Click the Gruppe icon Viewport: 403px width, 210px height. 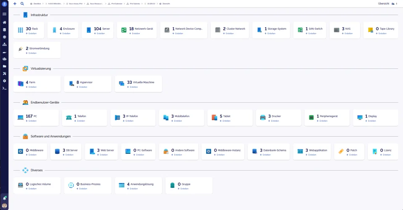[173, 185]
